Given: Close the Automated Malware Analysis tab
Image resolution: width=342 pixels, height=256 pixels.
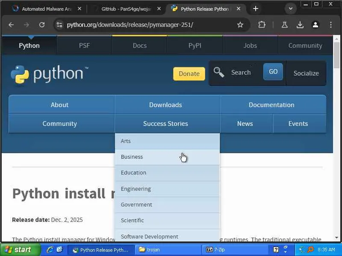Looking at the screenshot, I should [x=80, y=9].
